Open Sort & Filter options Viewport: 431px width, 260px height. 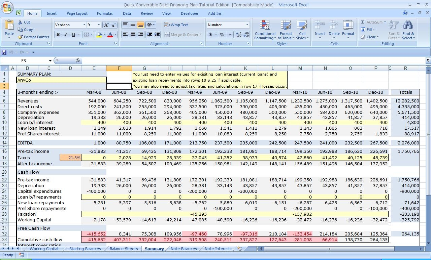coord(393,30)
